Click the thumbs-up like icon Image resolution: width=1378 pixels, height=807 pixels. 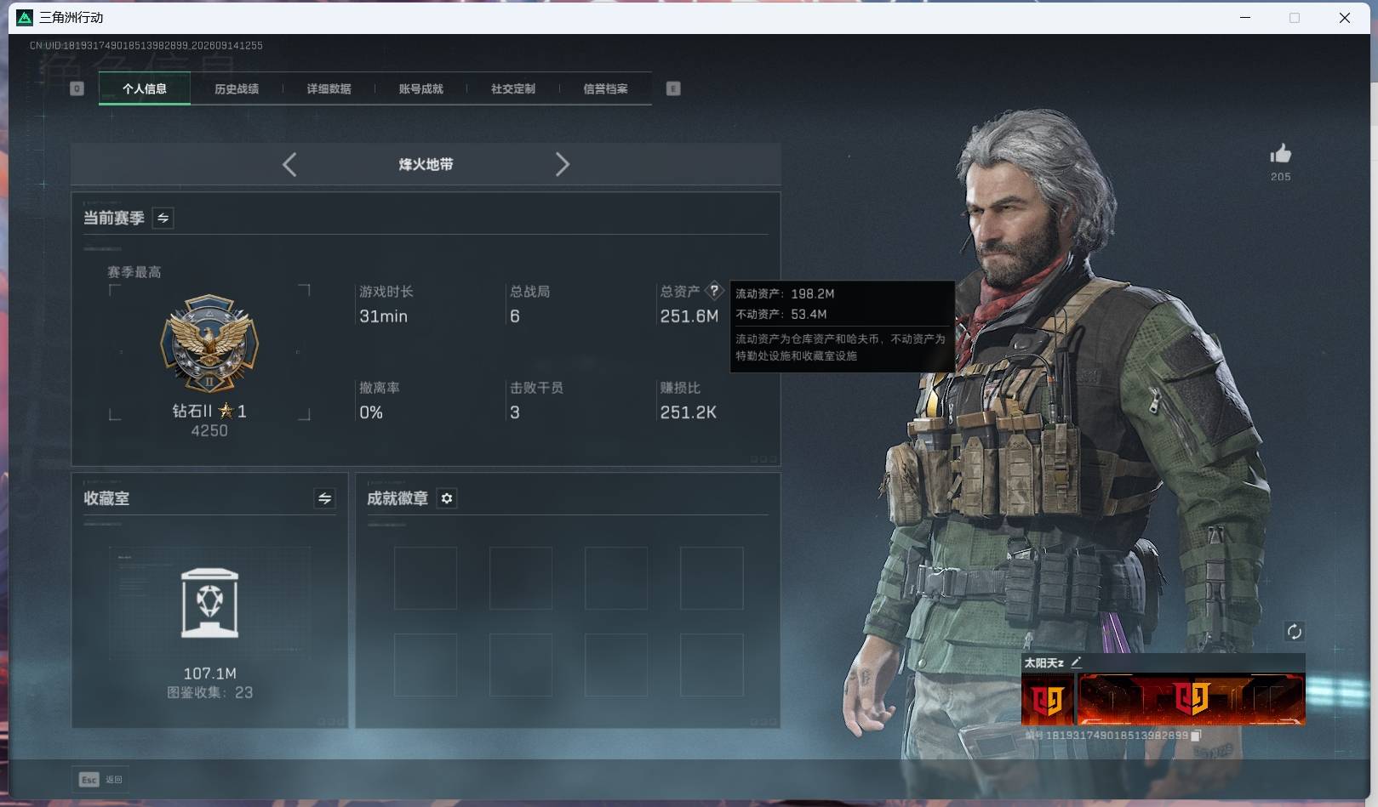1280,153
